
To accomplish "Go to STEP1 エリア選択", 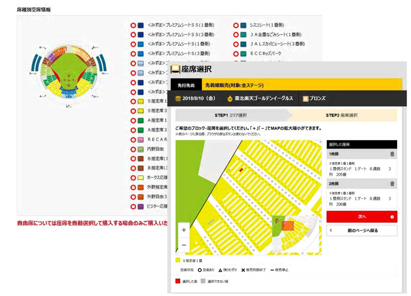I will point(231,115).
